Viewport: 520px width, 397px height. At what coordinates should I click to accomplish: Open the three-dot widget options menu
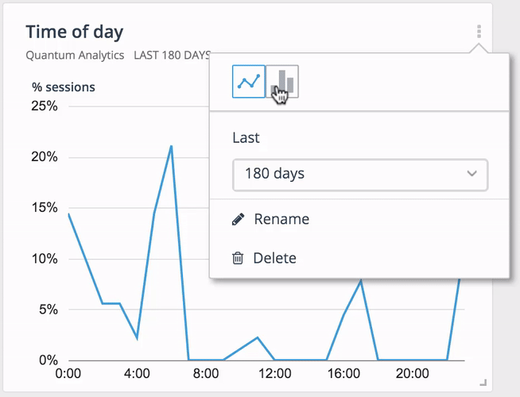[x=479, y=32]
